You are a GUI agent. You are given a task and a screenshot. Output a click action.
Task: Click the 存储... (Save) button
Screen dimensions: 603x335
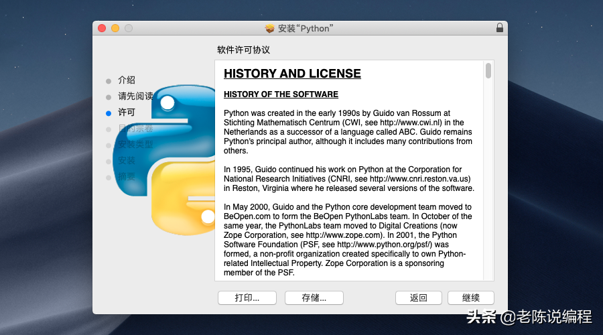click(314, 297)
